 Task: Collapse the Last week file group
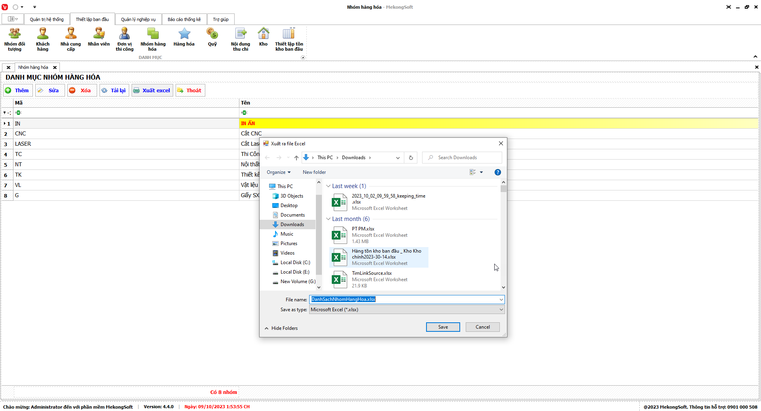point(328,186)
